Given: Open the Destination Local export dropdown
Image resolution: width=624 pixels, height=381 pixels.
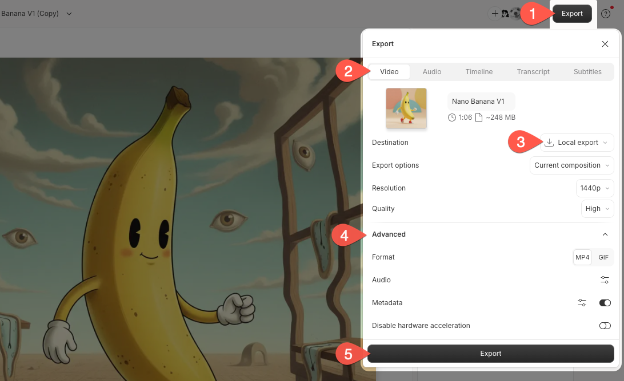Looking at the screenshot, I should pos(577,142).
